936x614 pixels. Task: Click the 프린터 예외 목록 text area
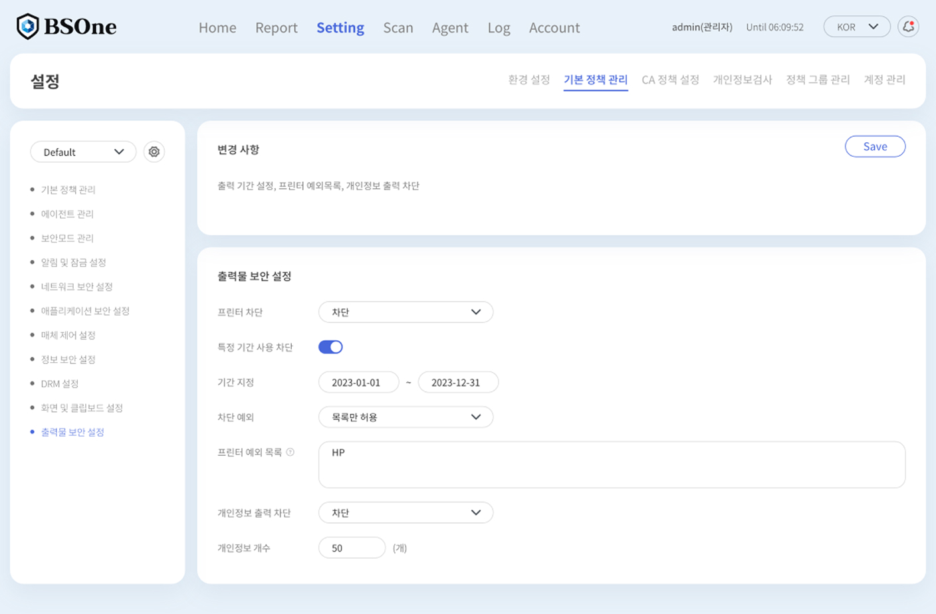click(x=612, y=465)
